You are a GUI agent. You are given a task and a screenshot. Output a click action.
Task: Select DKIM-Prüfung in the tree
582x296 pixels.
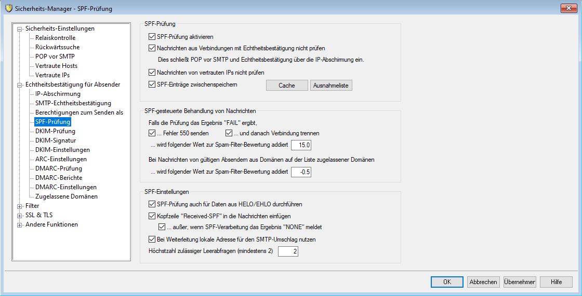55,132
